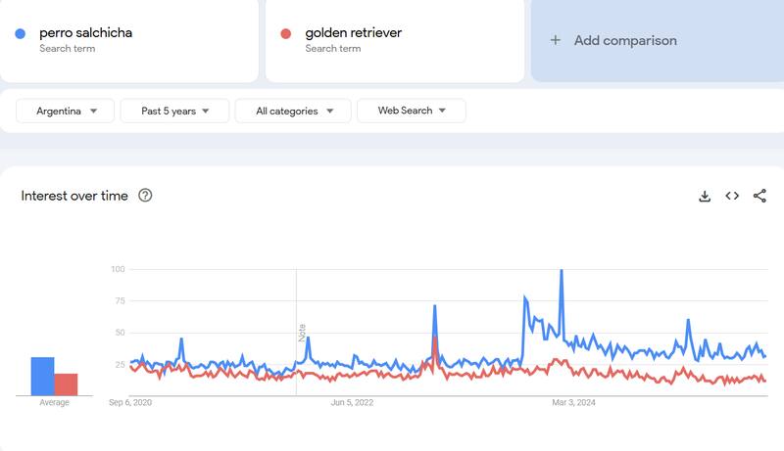Edit the golden retriever search term

coord(353,33)
